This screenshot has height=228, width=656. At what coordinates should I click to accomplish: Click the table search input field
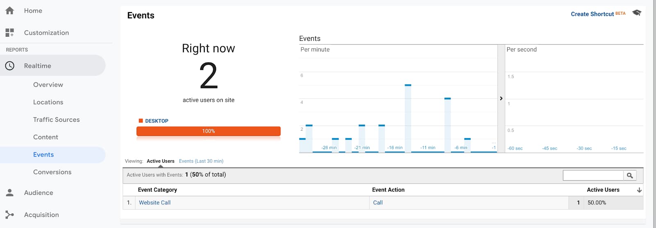[593, 175]
